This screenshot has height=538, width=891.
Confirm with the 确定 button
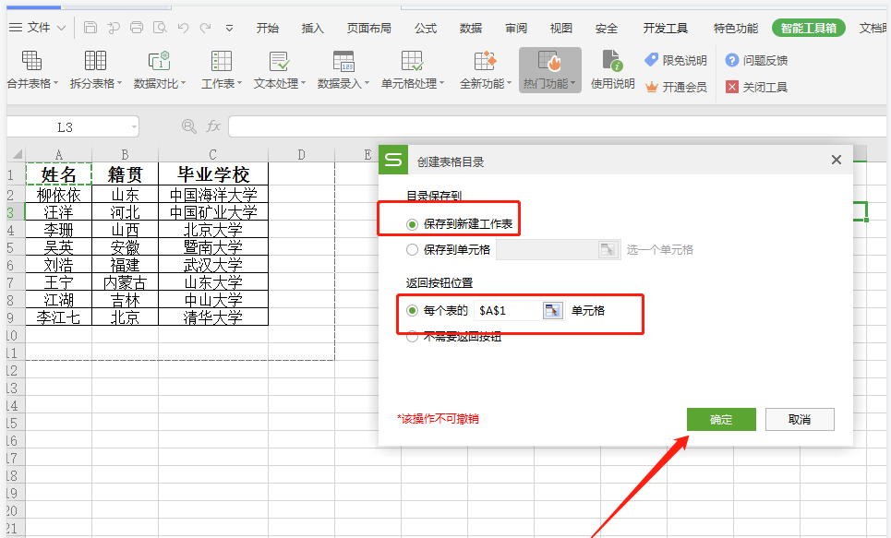[x=721, y=419]
